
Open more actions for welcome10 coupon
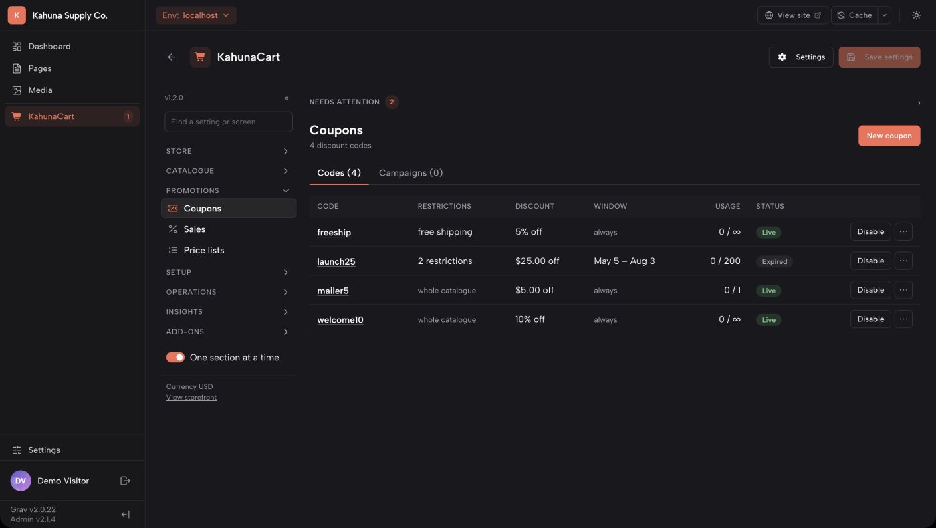point(903,319)
